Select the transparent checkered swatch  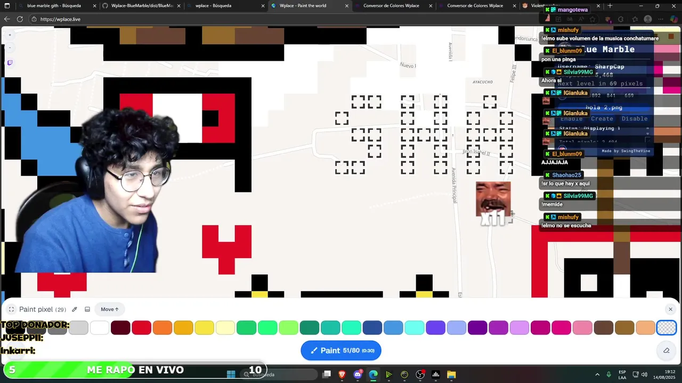(667, 328)
